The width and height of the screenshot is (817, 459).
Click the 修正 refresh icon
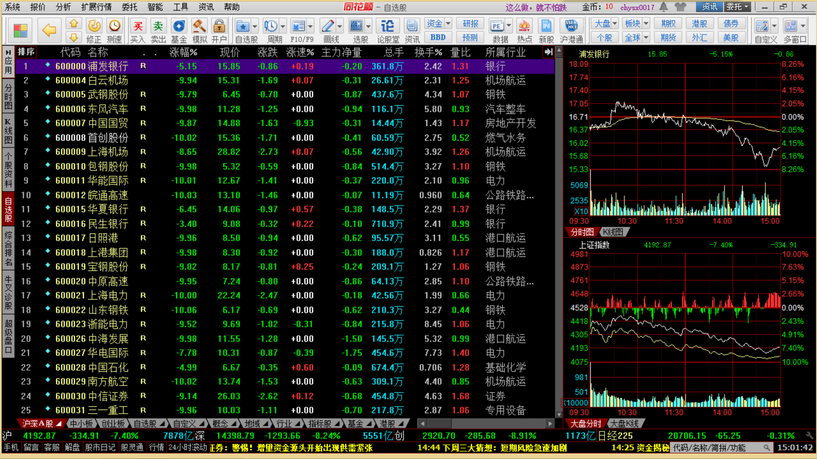(94, 31)
